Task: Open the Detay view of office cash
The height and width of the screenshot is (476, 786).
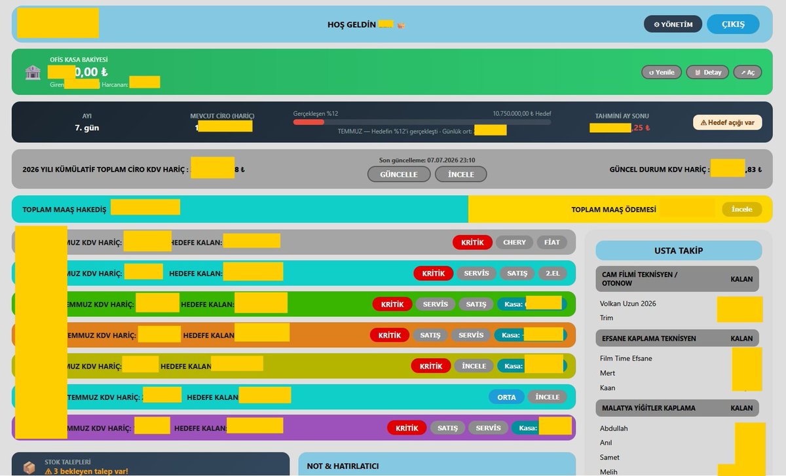Action: (707, 72)
